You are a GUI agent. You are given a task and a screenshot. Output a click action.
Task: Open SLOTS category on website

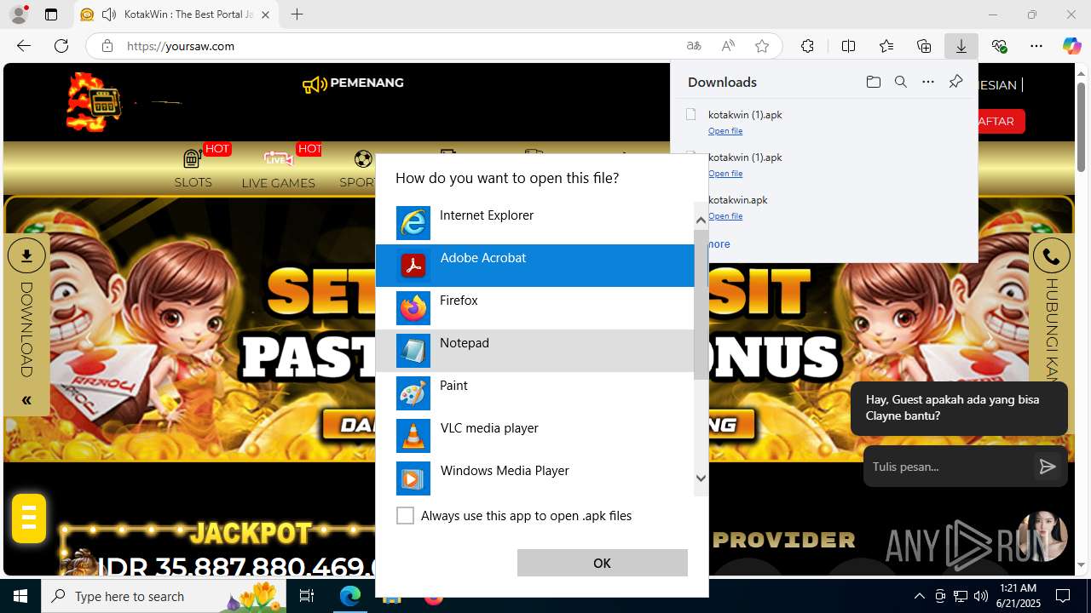coord(193,169)
